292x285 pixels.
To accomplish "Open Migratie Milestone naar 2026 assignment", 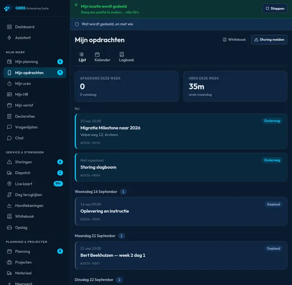I will [x=181, y=131].
